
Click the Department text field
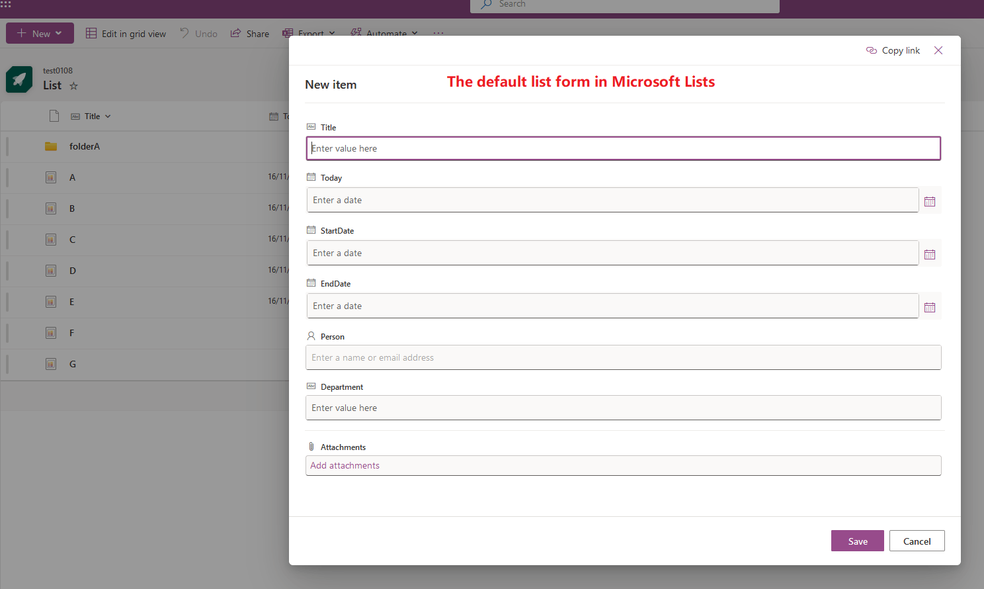pyautogui.click(x=624, y=408)
